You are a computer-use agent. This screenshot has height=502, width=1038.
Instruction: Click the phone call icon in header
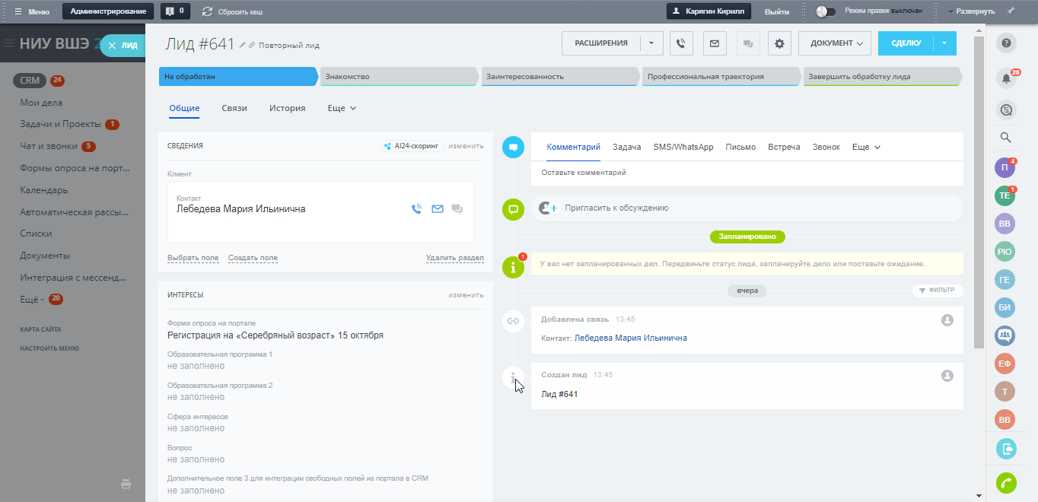click(681, 43)
